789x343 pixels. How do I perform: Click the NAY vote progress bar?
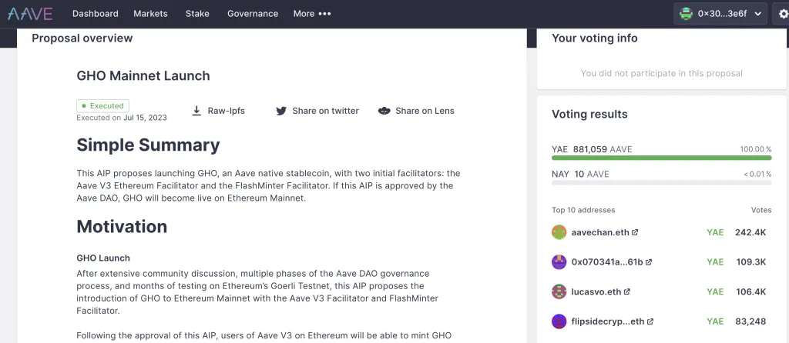click(661, 183)
